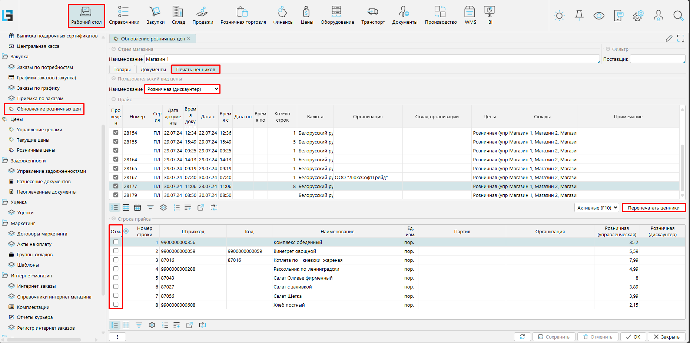Click the Поставщик filter input field
This screenshot has height=343, width=690.
pos(657,59)
